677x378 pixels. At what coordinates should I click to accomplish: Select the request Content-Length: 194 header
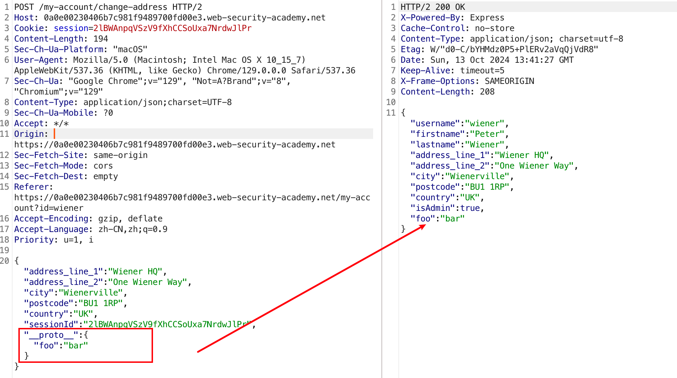tap(61, 39)
